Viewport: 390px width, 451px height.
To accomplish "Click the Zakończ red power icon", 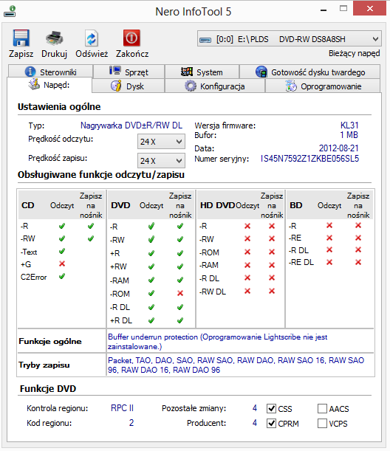I will tap(131, 38).
